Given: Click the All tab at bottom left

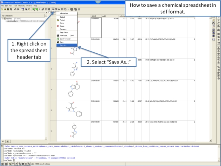Looking at the screenshot, I should pyautogui.click(x=3, y=141).
